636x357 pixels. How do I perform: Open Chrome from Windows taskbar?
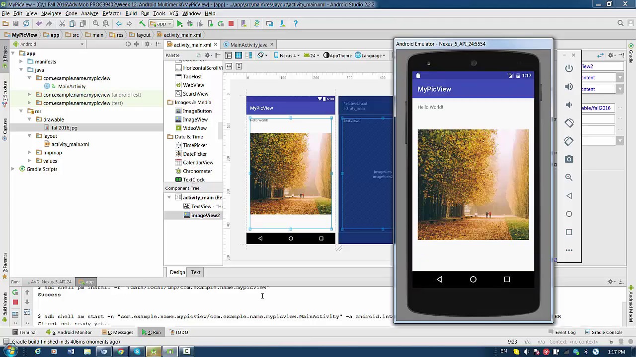click(x=120, y=352)
